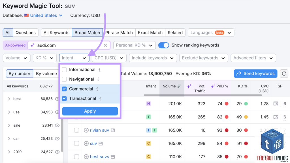Sort groups By volume
This screenshot has width=290, height=163.
pyautogui.click(x=46, y=74)
